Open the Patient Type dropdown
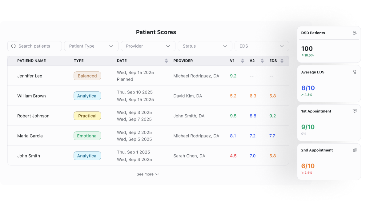Screen dimensions: 366x206 pyautogui.click(x=91, y=46)
